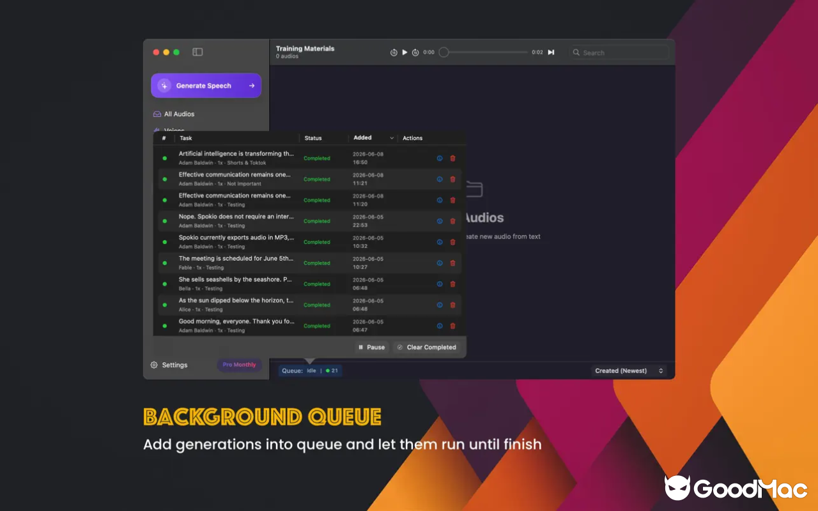
Task: Click the Status column header
Action: [313, 138]
